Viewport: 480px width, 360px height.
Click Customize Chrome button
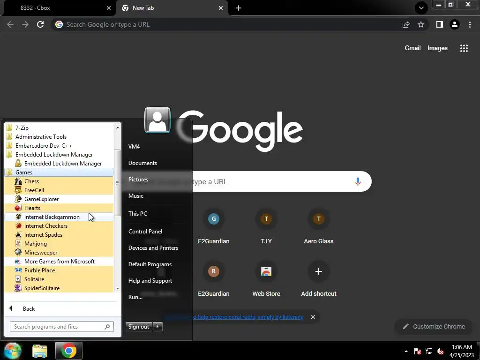click(x=434, y=327)
